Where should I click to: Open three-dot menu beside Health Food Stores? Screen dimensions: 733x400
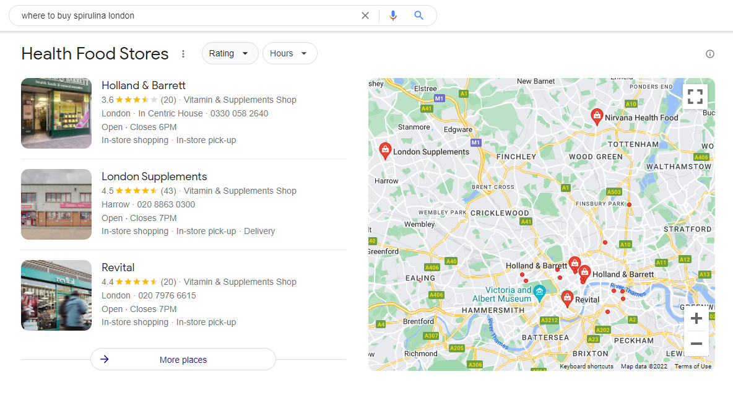[183, 54]
